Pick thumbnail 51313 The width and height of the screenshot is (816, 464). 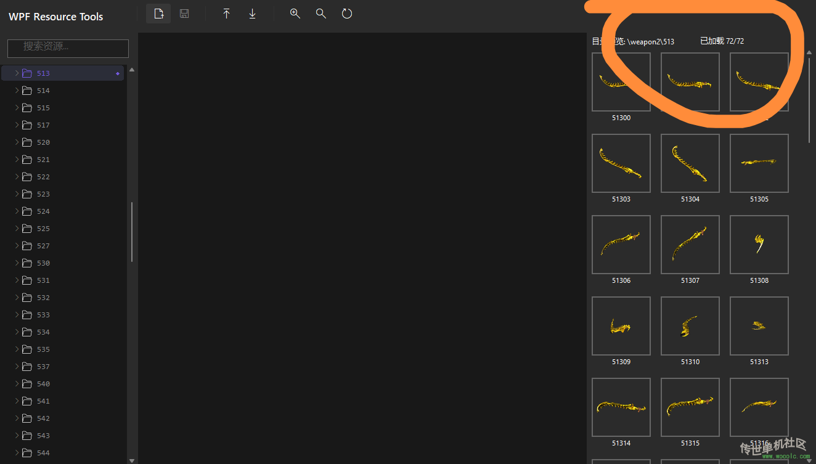[759, 326]
